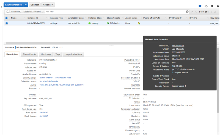Uncheck the i-0c8e649a7ec6f5f7c instance row checkbox
The image size is (220, 136).
click(7, 23)
